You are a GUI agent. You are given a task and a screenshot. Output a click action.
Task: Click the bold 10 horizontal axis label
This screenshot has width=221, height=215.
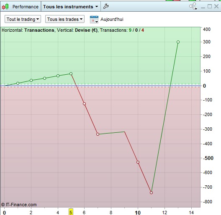[138, 212]
